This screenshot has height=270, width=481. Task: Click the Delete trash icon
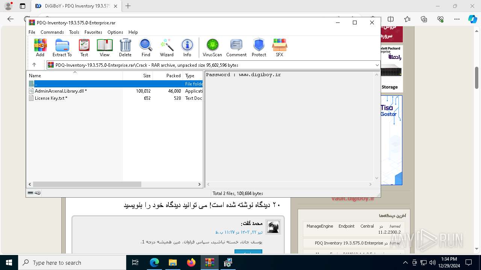tap(125, 48)
